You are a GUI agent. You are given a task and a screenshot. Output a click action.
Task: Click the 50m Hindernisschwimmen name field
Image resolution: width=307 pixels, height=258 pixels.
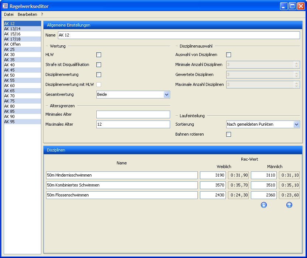(x=122, y=175)
